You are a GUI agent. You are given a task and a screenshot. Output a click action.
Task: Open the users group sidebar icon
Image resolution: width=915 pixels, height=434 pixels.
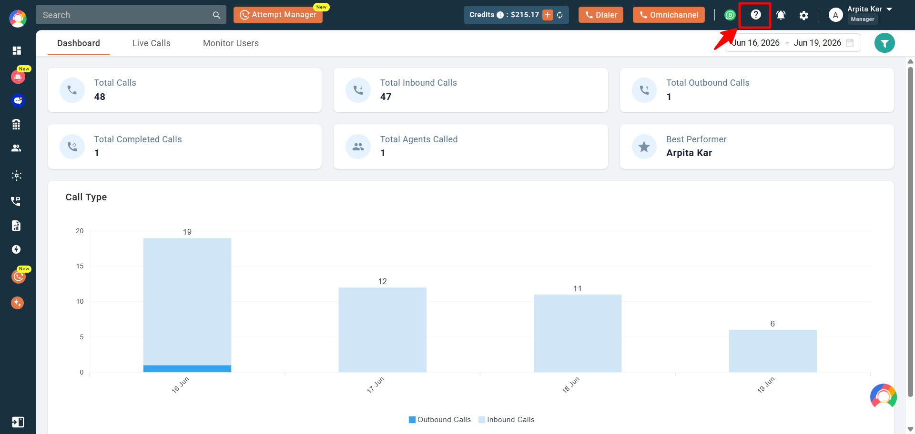(17, 148)
